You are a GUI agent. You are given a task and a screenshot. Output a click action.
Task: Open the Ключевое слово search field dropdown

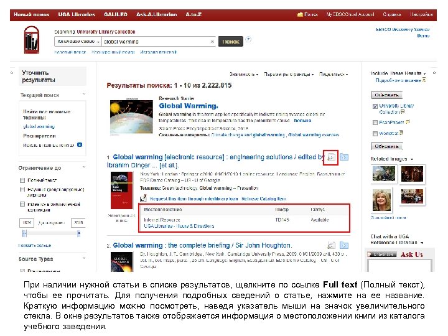pyautogui.click(x=78, y=42)
